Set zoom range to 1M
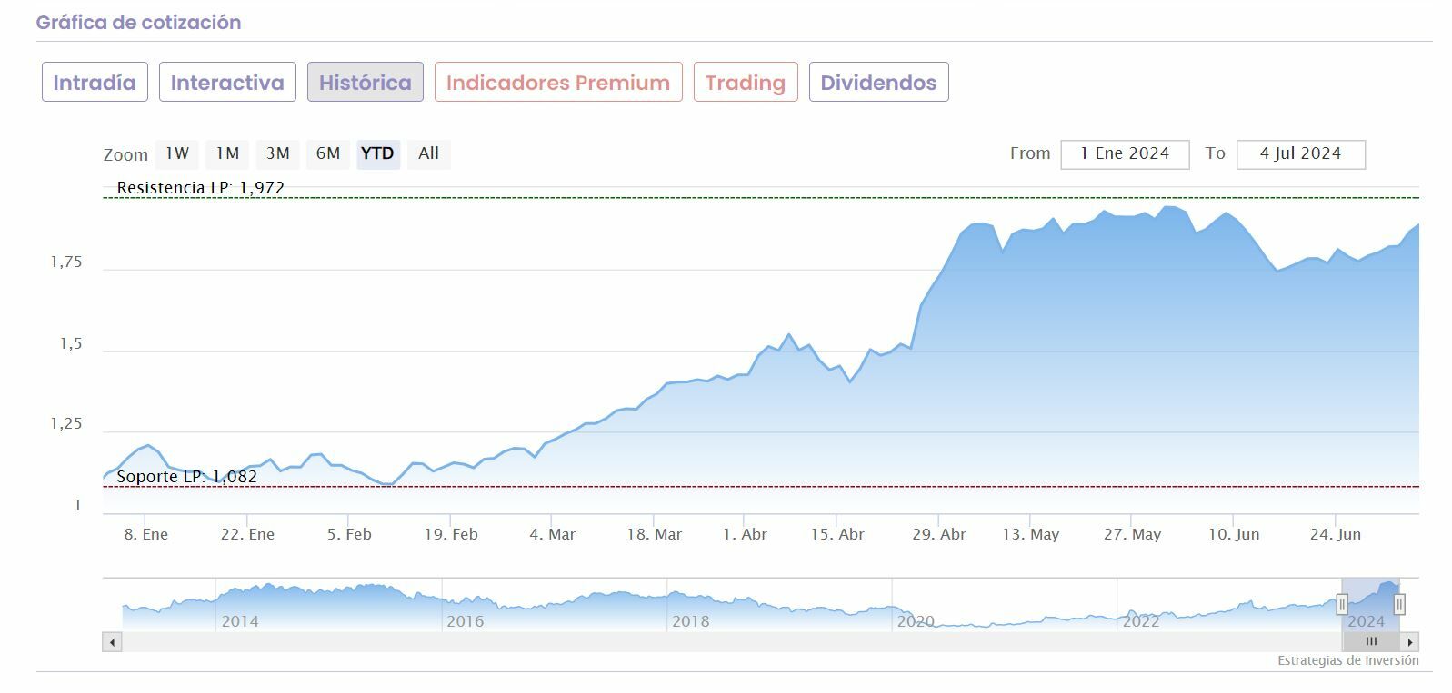The height and width of the screenshot is (693, 1452). pyautogui.click(x=227, y=153)
